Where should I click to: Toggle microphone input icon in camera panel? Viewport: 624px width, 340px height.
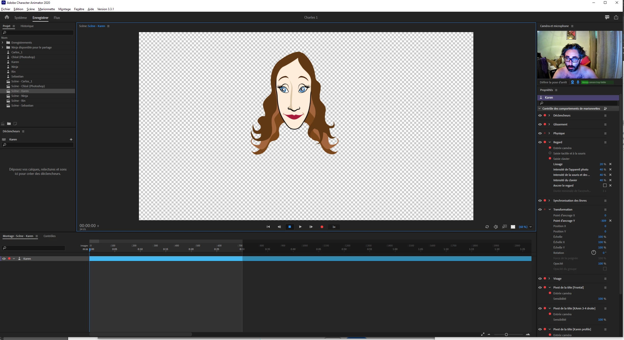[x=578, y=82]
